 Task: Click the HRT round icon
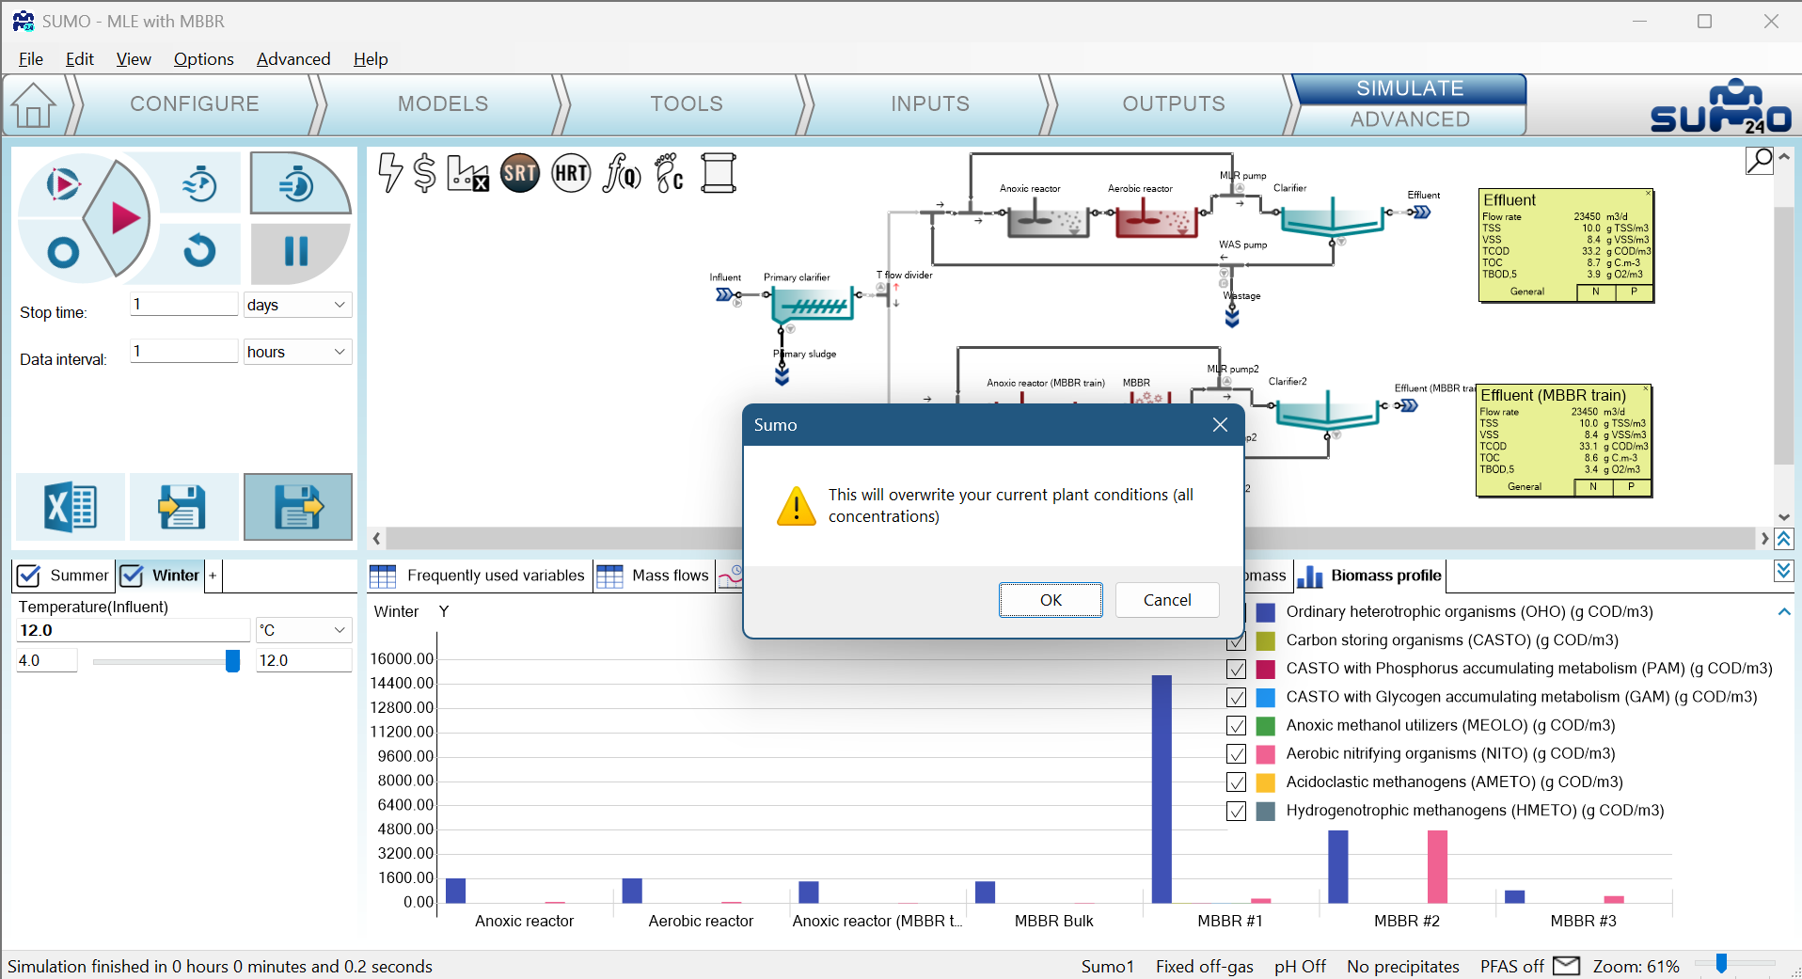pyautogui.click(x=571, y=173)
